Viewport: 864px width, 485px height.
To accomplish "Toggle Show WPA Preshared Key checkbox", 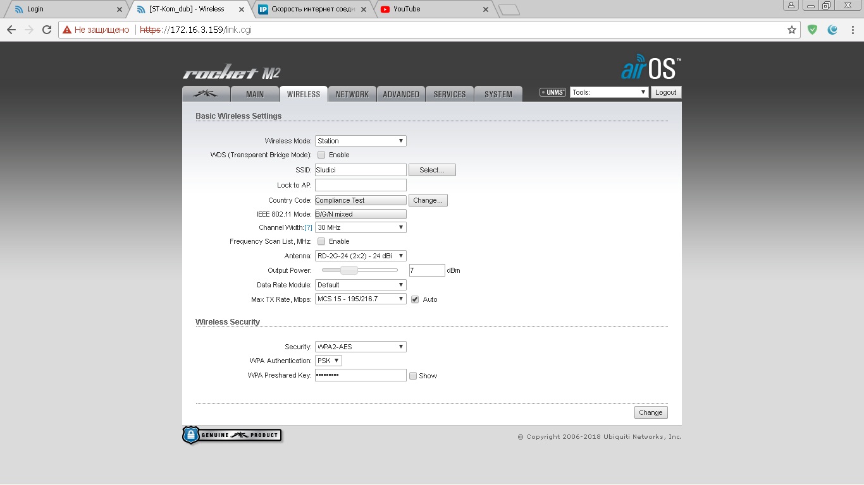I will [x=413, y=376].
